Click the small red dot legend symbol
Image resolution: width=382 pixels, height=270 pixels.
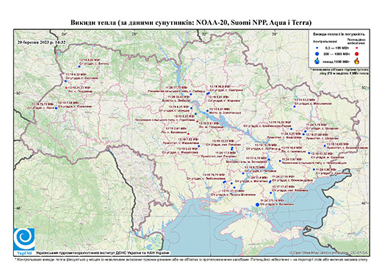(356, 48)
